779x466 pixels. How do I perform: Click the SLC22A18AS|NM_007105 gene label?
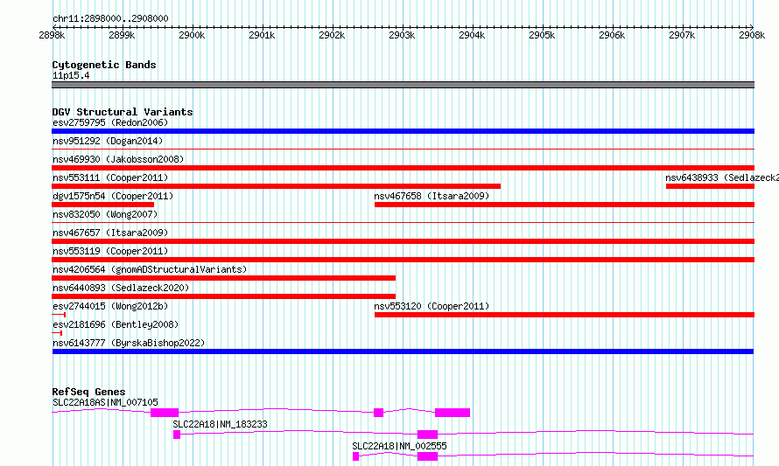pyautogui.click(x=105, y=402)
